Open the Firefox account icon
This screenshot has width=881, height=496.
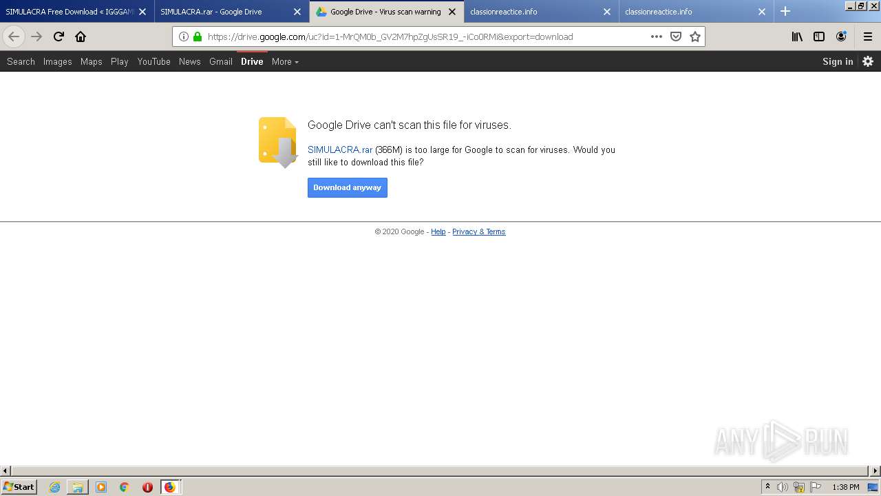[x=841, y=37]
